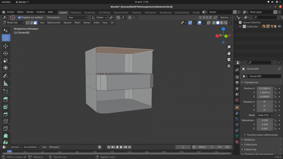Image resolution: width=283 pixels, height=159 pixels.
Task: Toggle lock for Position X
Action: point(275,88)
